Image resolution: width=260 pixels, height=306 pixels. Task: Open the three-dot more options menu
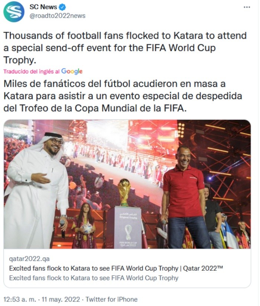coord(247,7)
